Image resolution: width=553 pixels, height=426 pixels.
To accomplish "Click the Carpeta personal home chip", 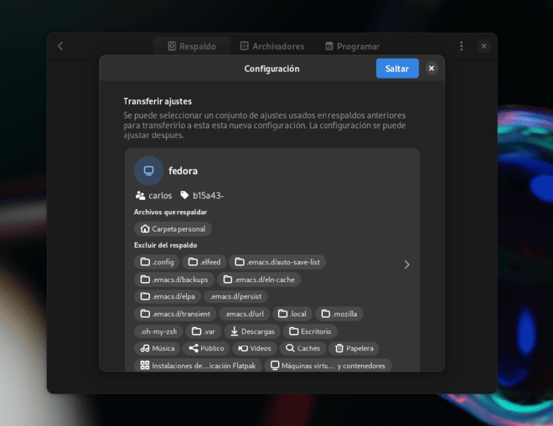I will 173,229.
